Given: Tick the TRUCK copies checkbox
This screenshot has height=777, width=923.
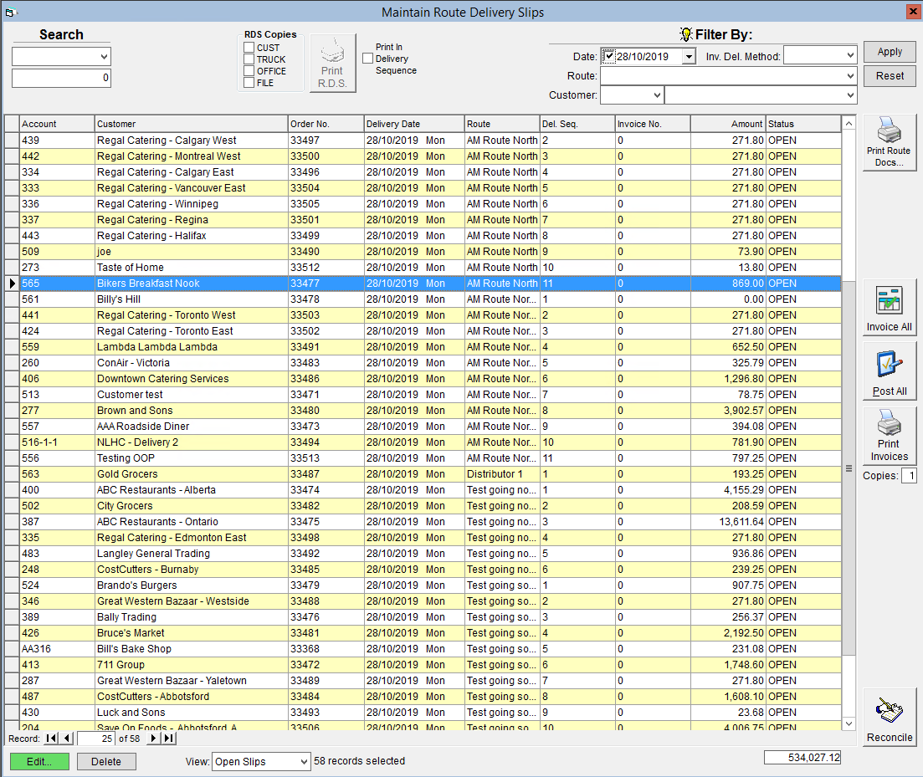Looking at the screenshot, I should pyautogui.click(x=249, y=59).
